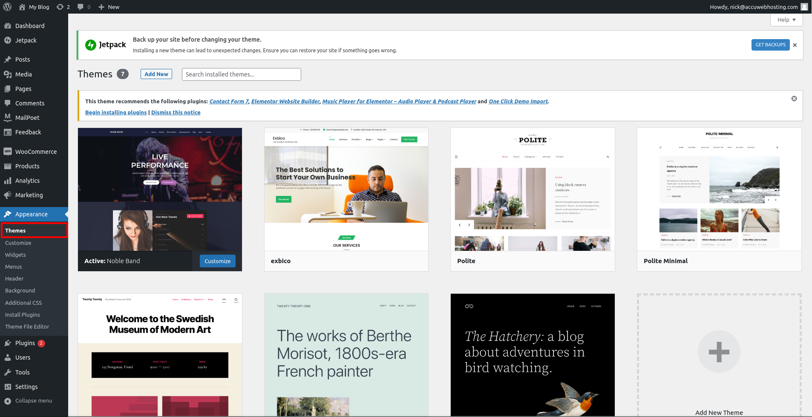This screenshot has width=812, height=417.
Task: Click the Settings sidebar icon
Action: (x=8, y=387)
